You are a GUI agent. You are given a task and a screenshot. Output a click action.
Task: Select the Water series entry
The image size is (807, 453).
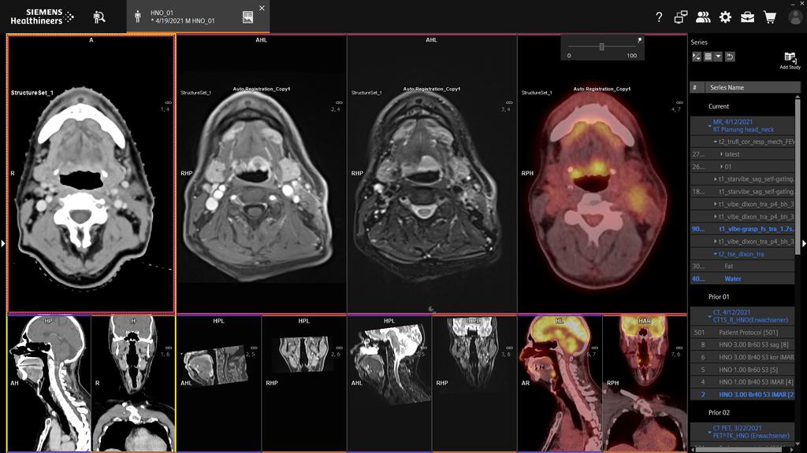tap(733, 278)
